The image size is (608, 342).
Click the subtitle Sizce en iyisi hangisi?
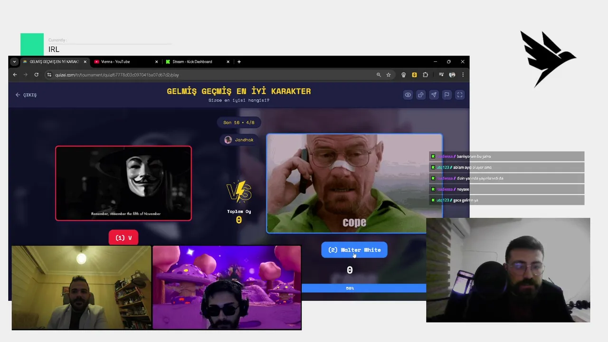(239, 100)
